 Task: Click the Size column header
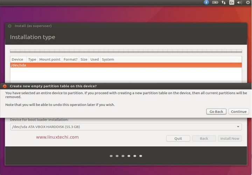(x=84, y=59)
